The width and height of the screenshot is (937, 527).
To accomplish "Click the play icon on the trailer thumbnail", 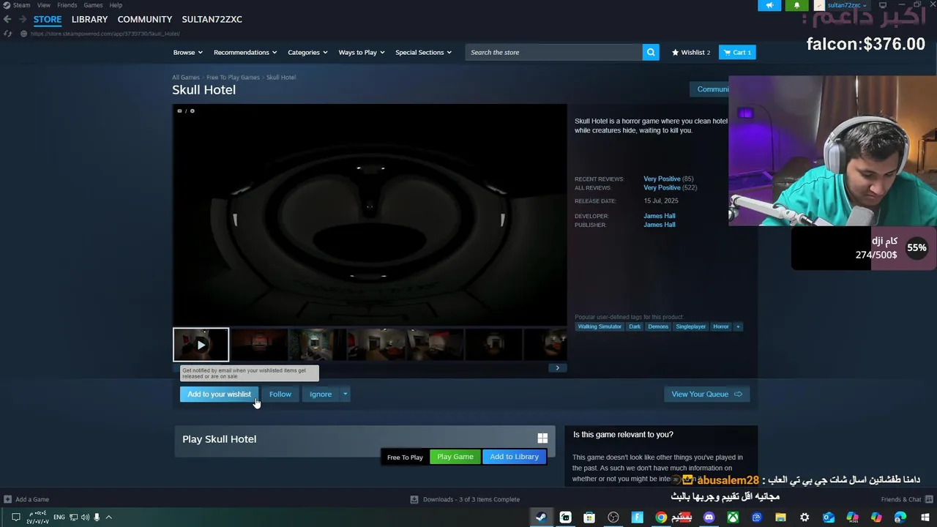I will tap(201, 345).
